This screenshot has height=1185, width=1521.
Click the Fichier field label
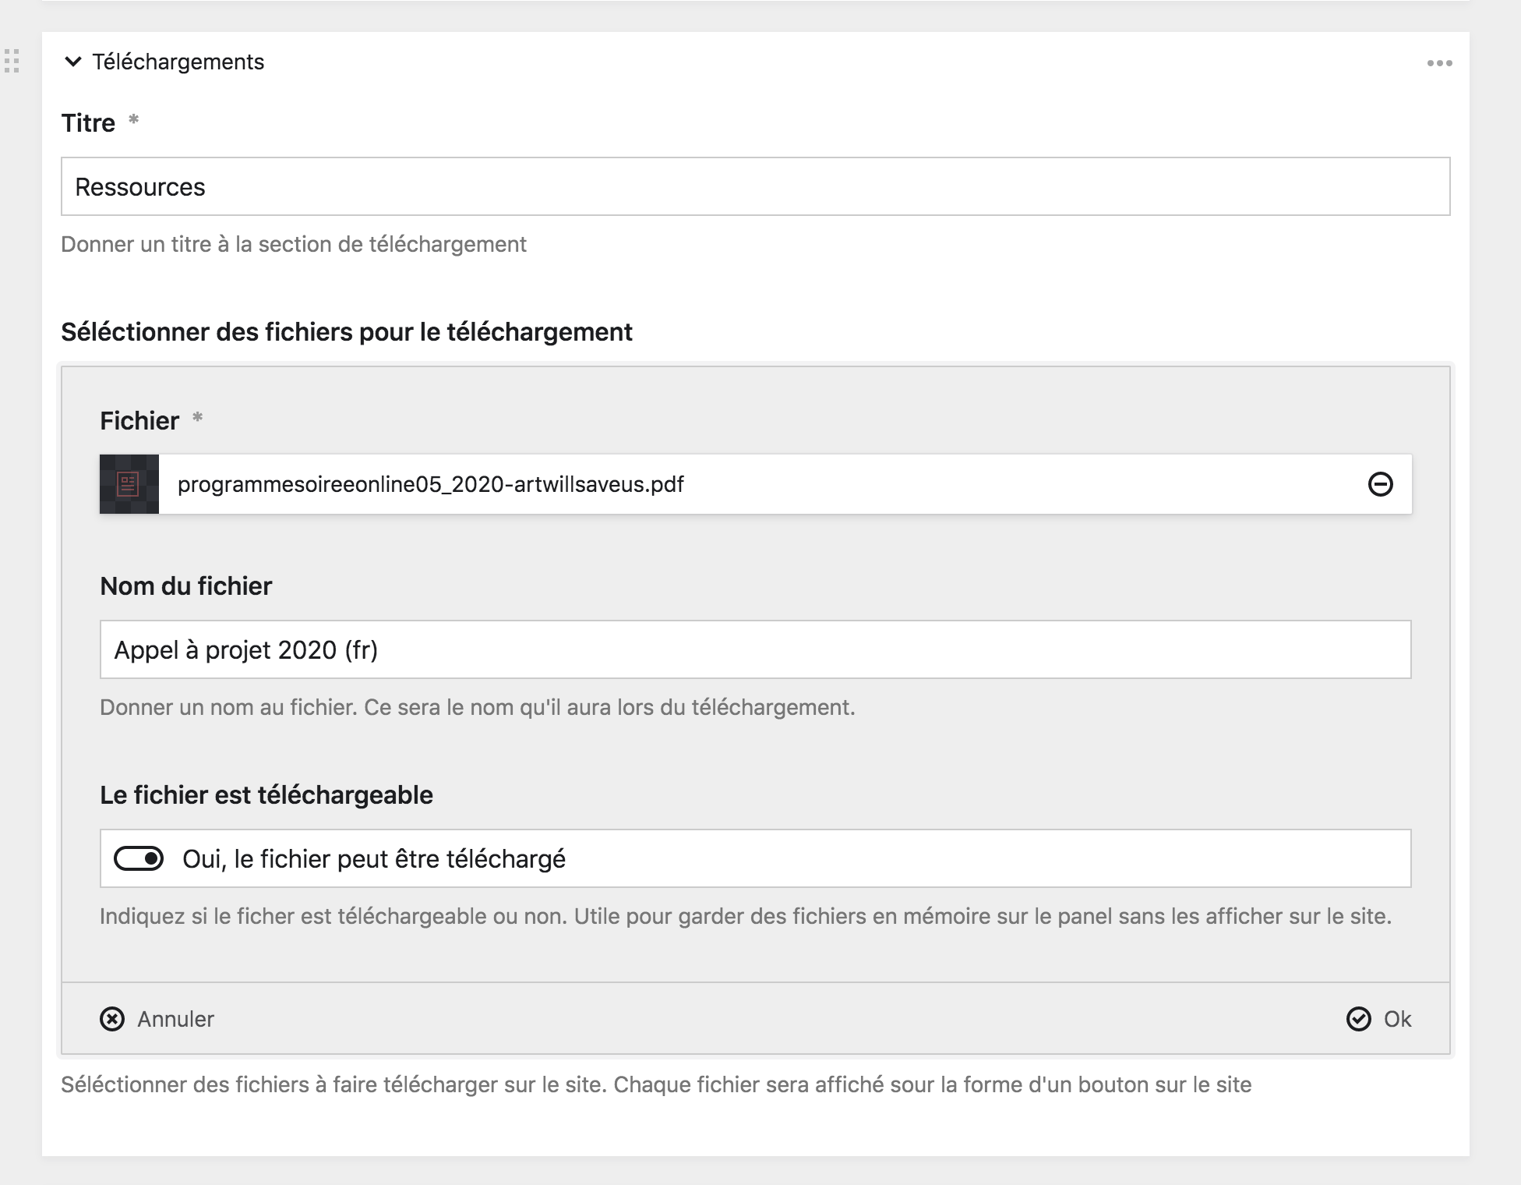pyautogui.click(x=139, y=421)
